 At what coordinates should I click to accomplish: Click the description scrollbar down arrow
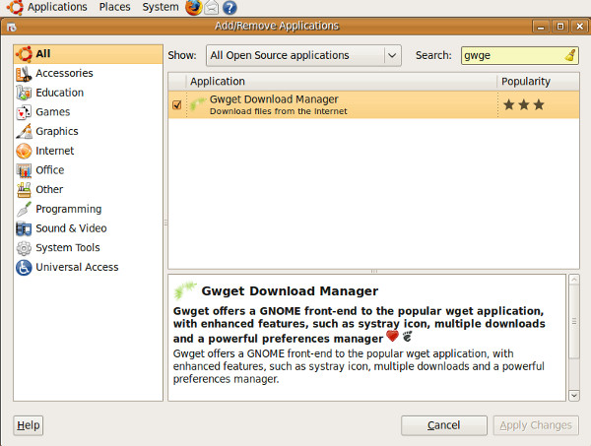[x=573, y=395]
